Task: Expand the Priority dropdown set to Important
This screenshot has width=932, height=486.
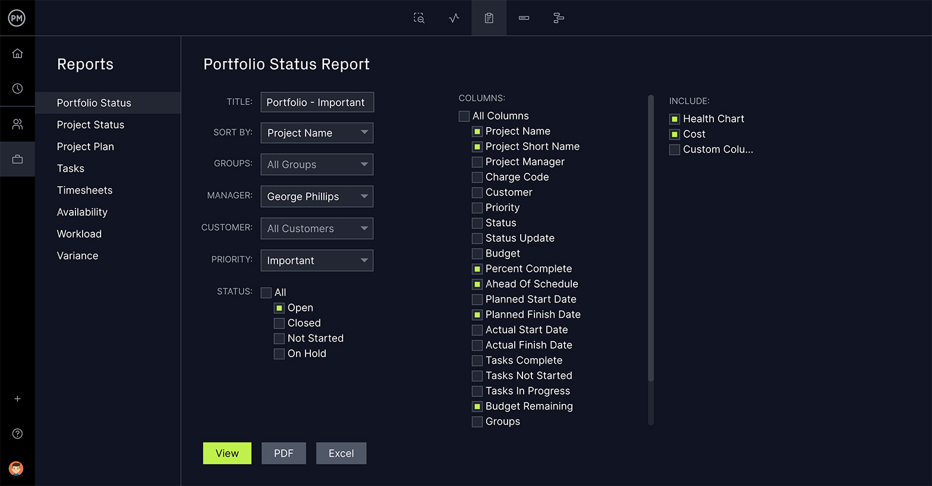Action: point(317,261)
